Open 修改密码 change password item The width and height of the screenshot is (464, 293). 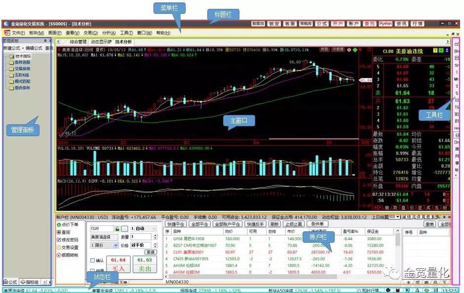[x=68, y=240]
